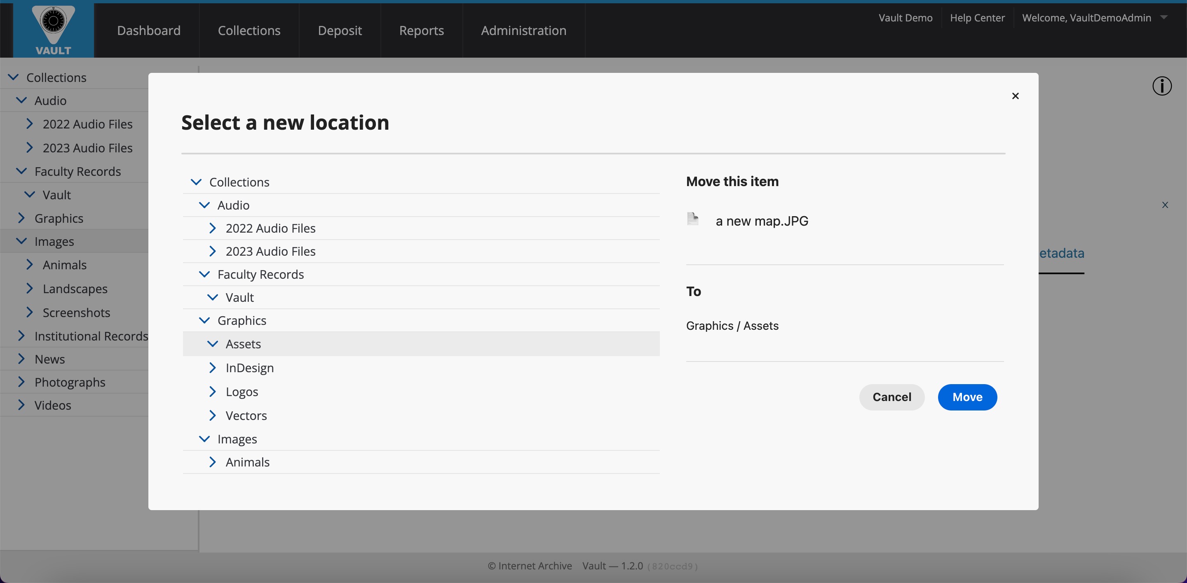Image resolution: width=1187 pixels, height=583 pixels.
Task: Select Animals folder in dialog tree
Action: pos(247,462)
